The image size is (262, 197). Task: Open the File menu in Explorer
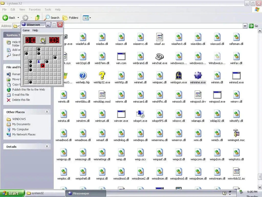tap(5, 9)
